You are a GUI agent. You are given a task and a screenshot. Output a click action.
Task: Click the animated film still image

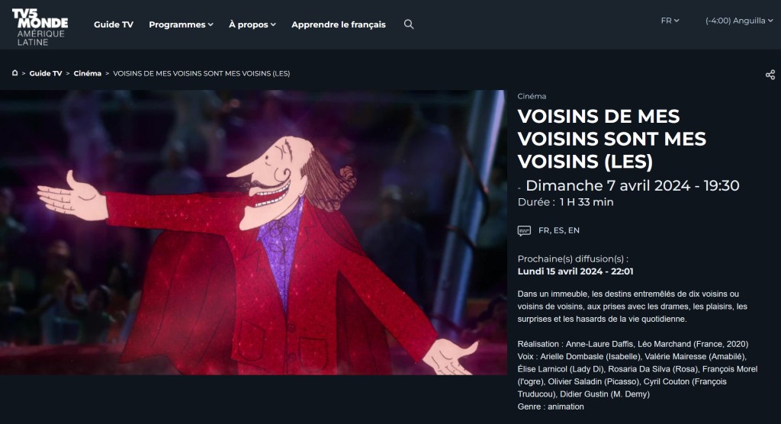(253, 232)
